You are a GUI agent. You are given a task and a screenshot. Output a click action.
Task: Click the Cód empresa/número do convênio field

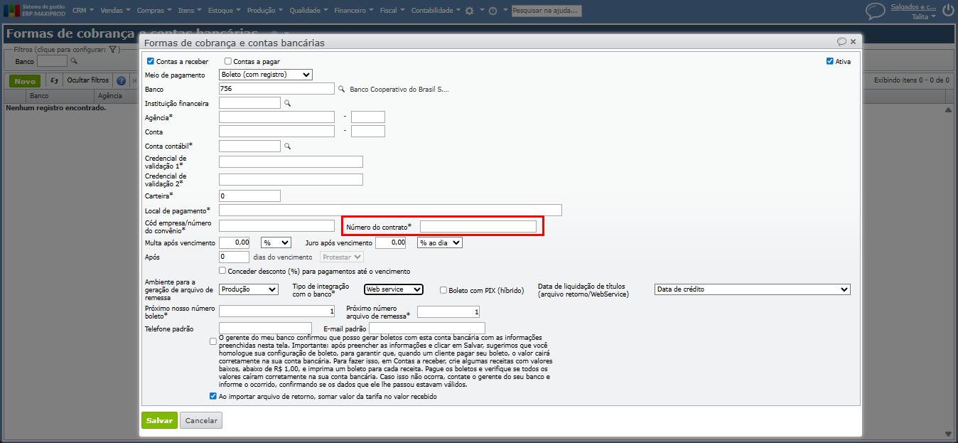276,225
